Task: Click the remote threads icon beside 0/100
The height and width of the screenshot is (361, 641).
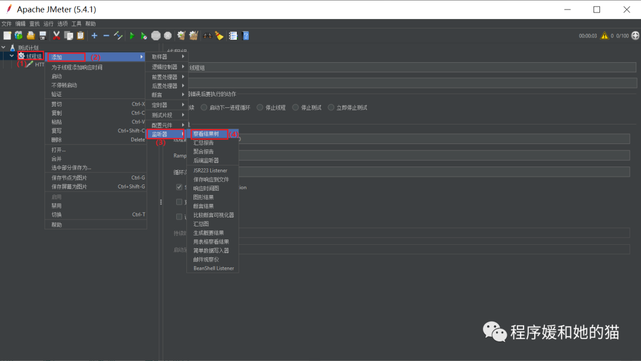Action: coord(635,36)
